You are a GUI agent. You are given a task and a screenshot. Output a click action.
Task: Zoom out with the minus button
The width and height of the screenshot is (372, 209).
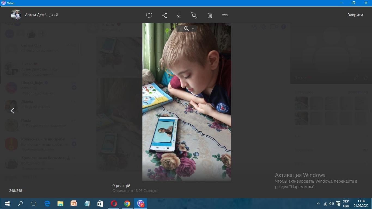click(x=180, y=29)
